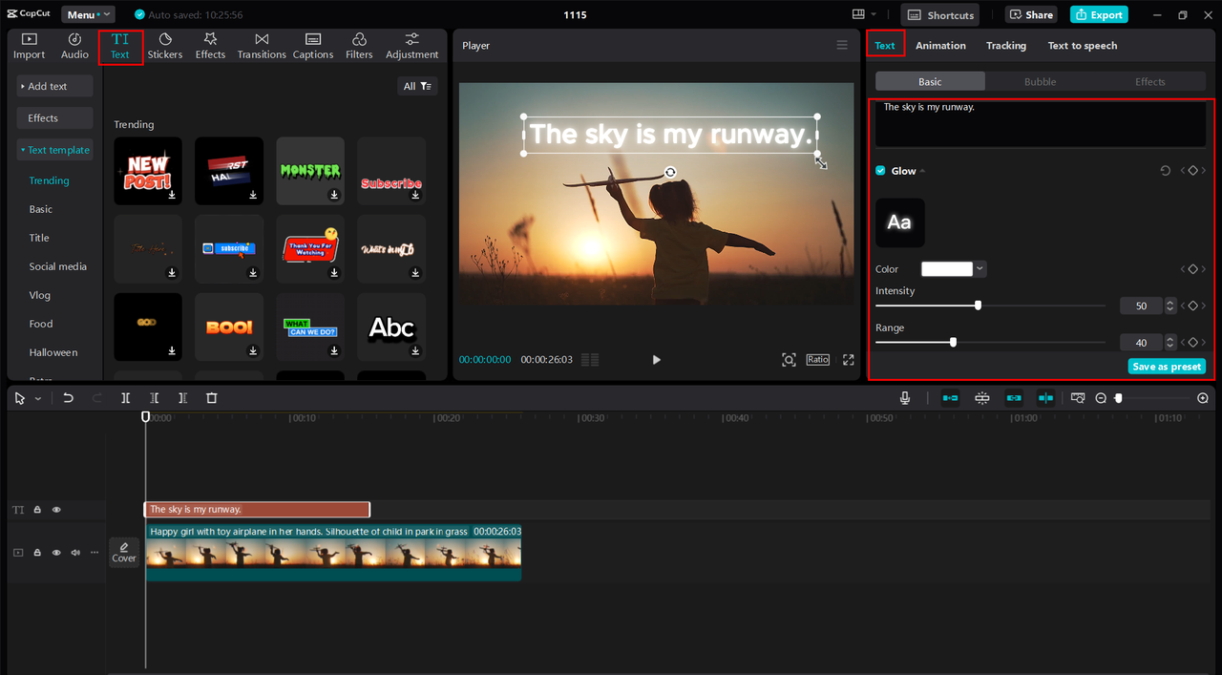This screenshot has height=675, width=1222.
Task: Toggle clip linkage in timeline toolbar
Action: tap(1014, 398)
